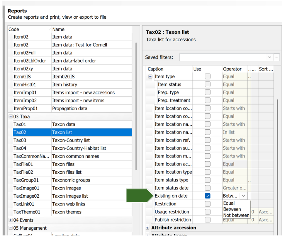
Task: Select the Item02Full Item data report
Action: tap(73, 53)
